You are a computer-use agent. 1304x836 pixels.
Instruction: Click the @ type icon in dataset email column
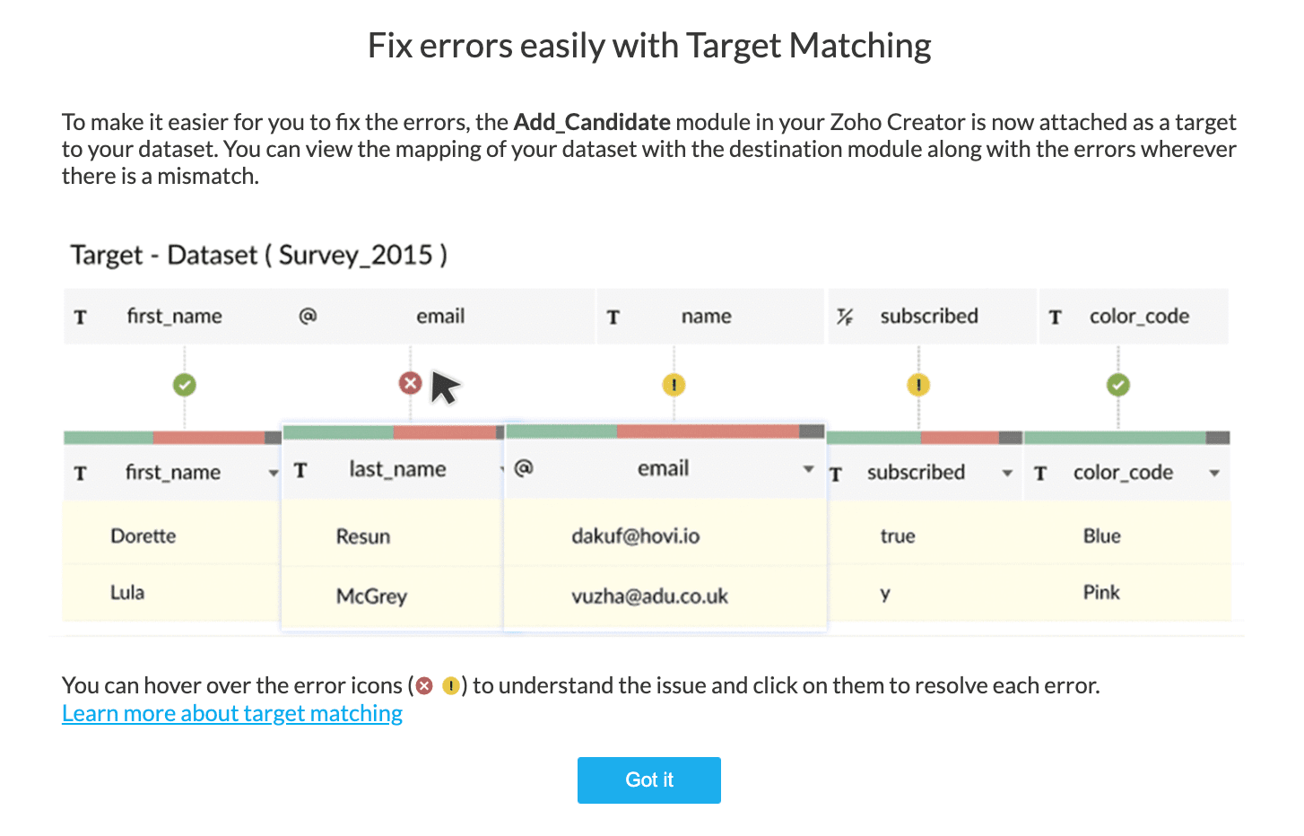524,467
